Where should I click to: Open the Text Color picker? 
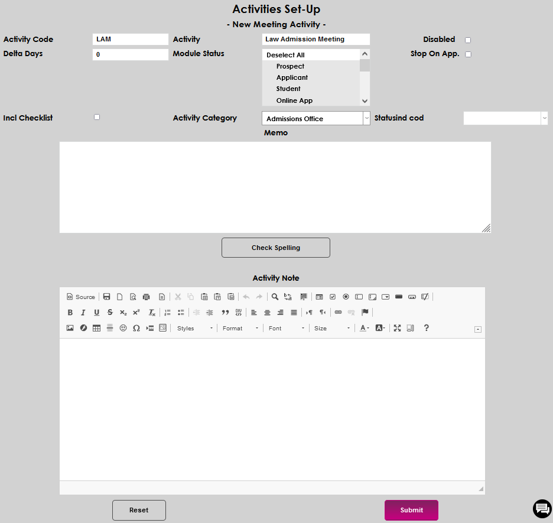(364, 328)
